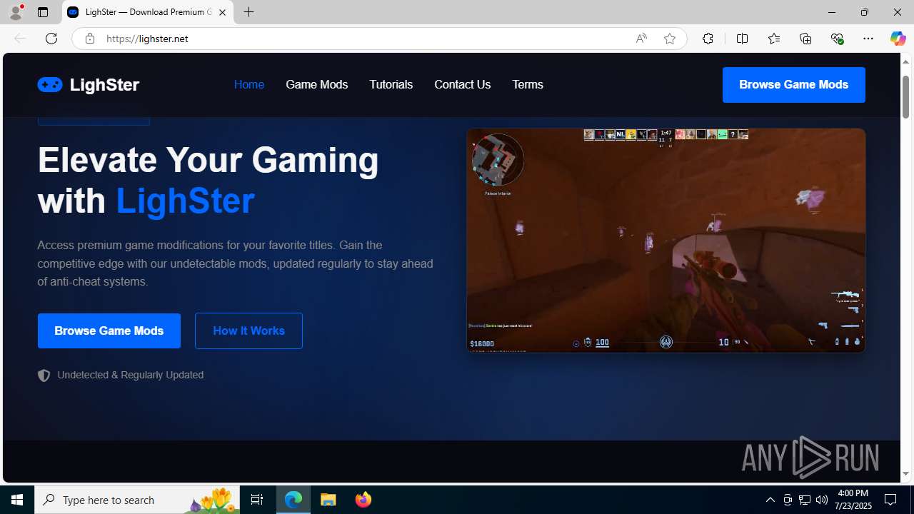Open Favorites list icon

[773, 39]
